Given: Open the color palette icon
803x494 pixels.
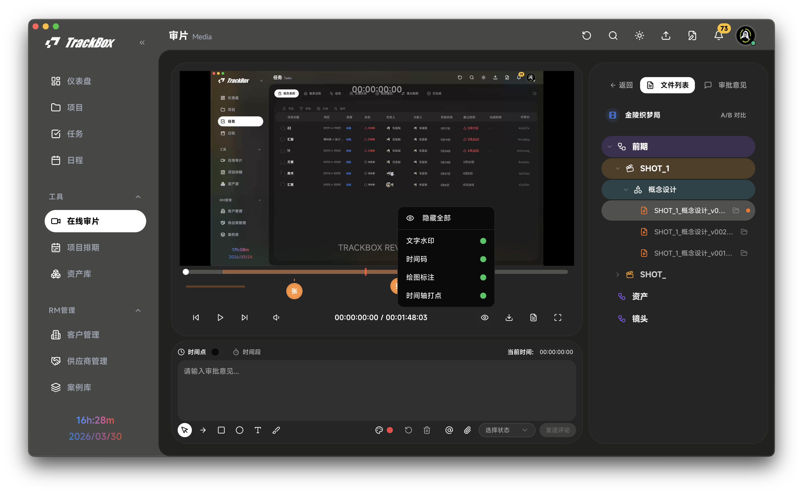Looking at the screenshot, I should click(379, 430).
